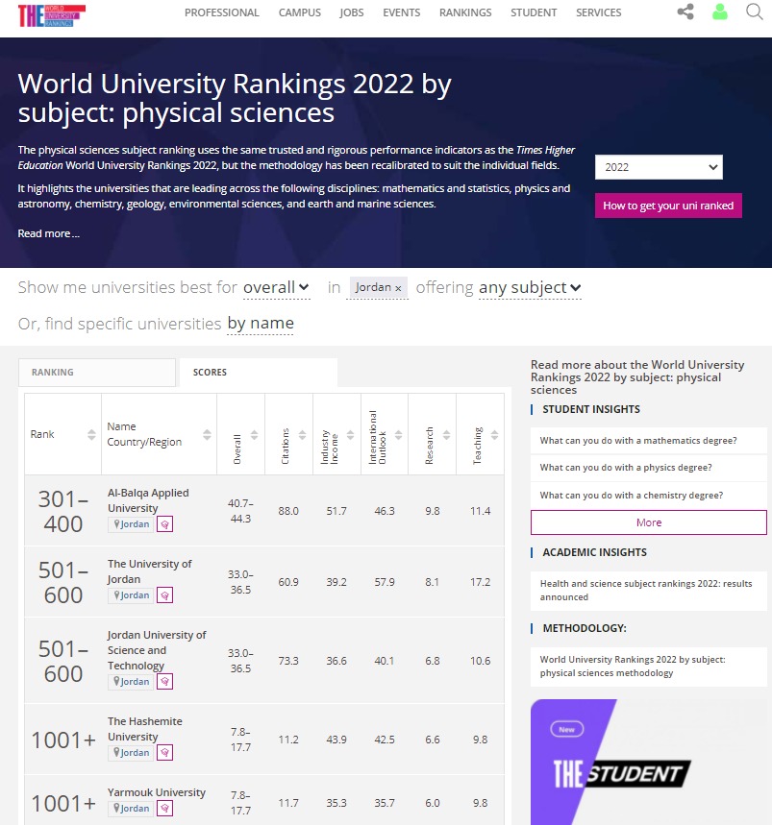Click subject icon beside Al-Balqa Applied University
The width and height of the screenshot is (772, 825).
pos(164,524)
